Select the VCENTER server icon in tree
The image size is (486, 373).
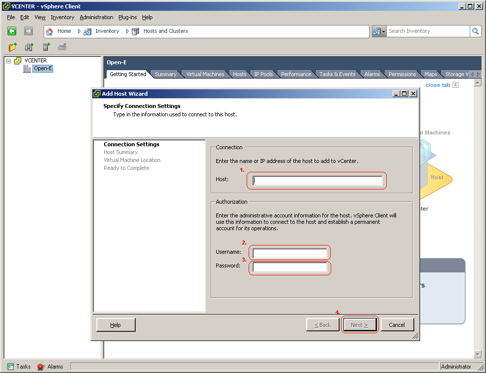(18, 61)
